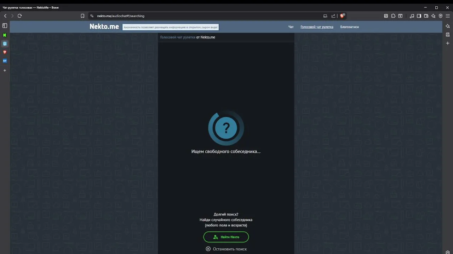Click the question mark searching spinner

tap(226, 128)
